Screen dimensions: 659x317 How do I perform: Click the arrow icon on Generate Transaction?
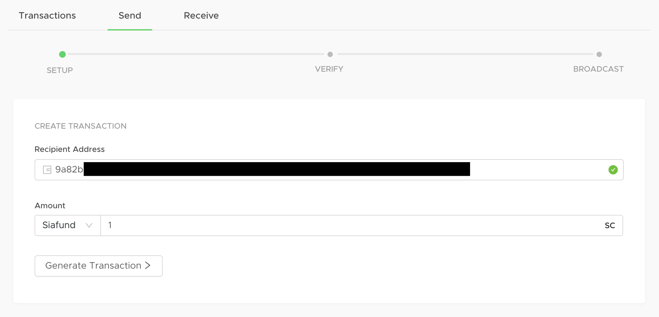(148, 265)
